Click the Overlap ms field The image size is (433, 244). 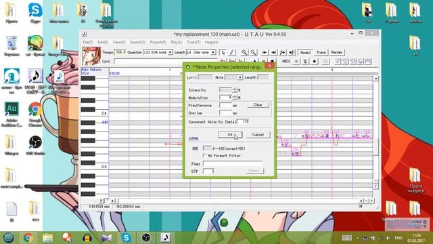tap(225, 113)
